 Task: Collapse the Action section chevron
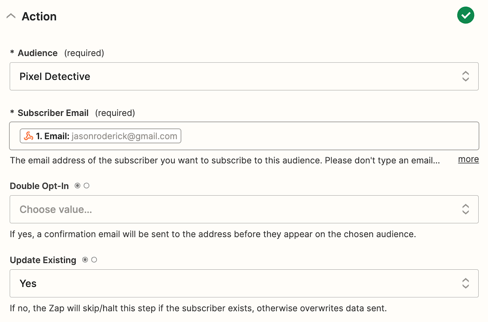point(11,16)
